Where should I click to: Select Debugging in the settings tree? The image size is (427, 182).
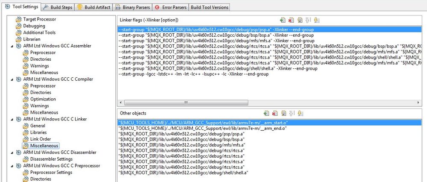click(x=34, y=26)
